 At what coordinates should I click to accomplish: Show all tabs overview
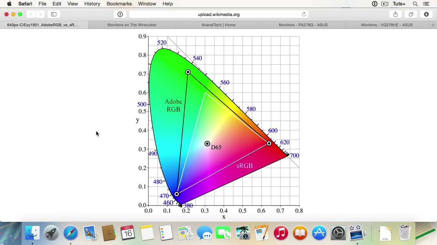(411, 14)
